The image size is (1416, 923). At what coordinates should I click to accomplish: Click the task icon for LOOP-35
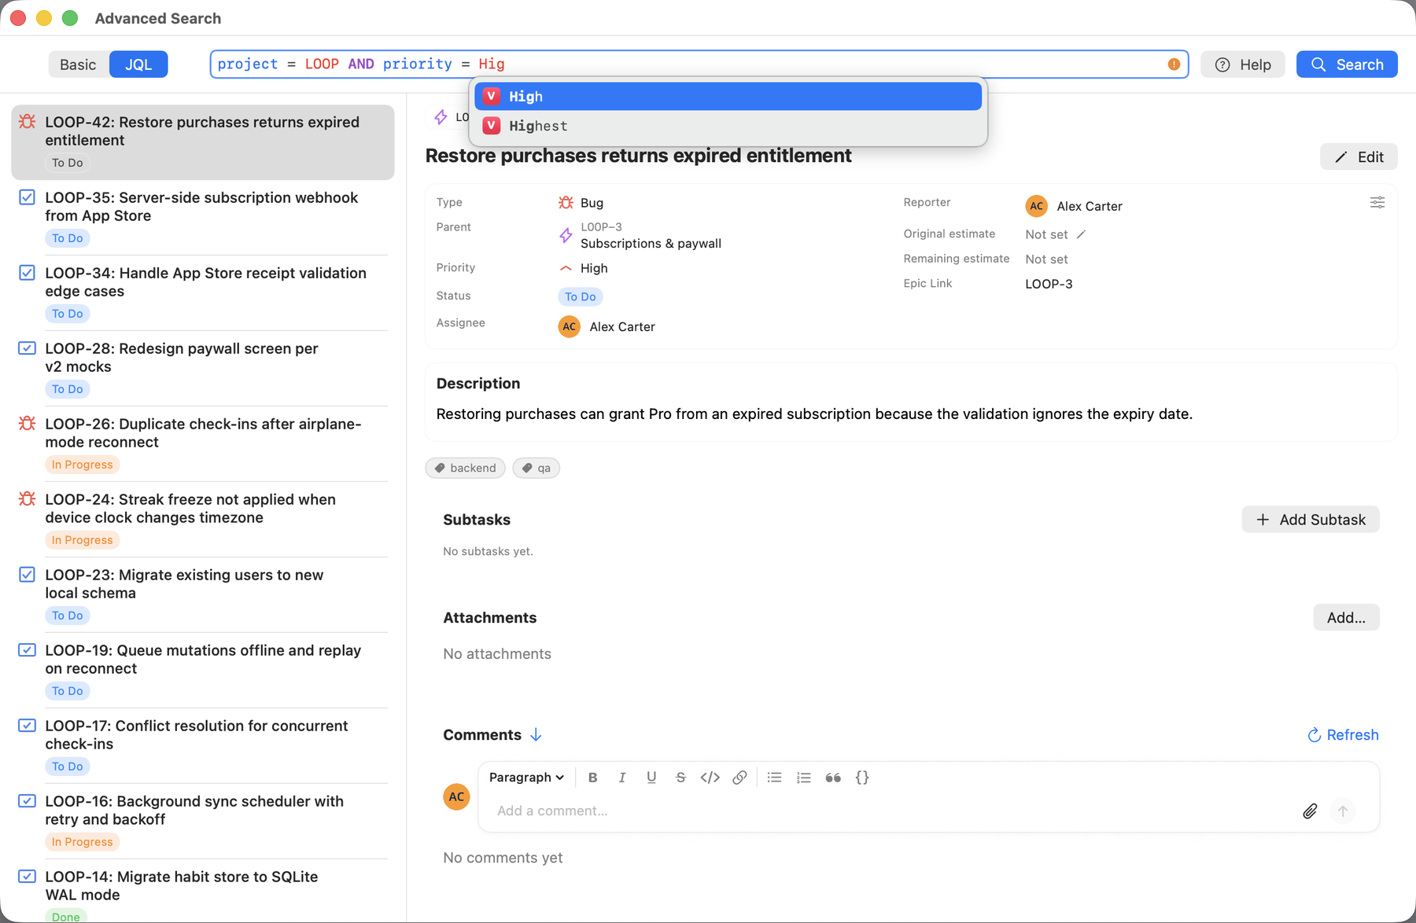28,197
